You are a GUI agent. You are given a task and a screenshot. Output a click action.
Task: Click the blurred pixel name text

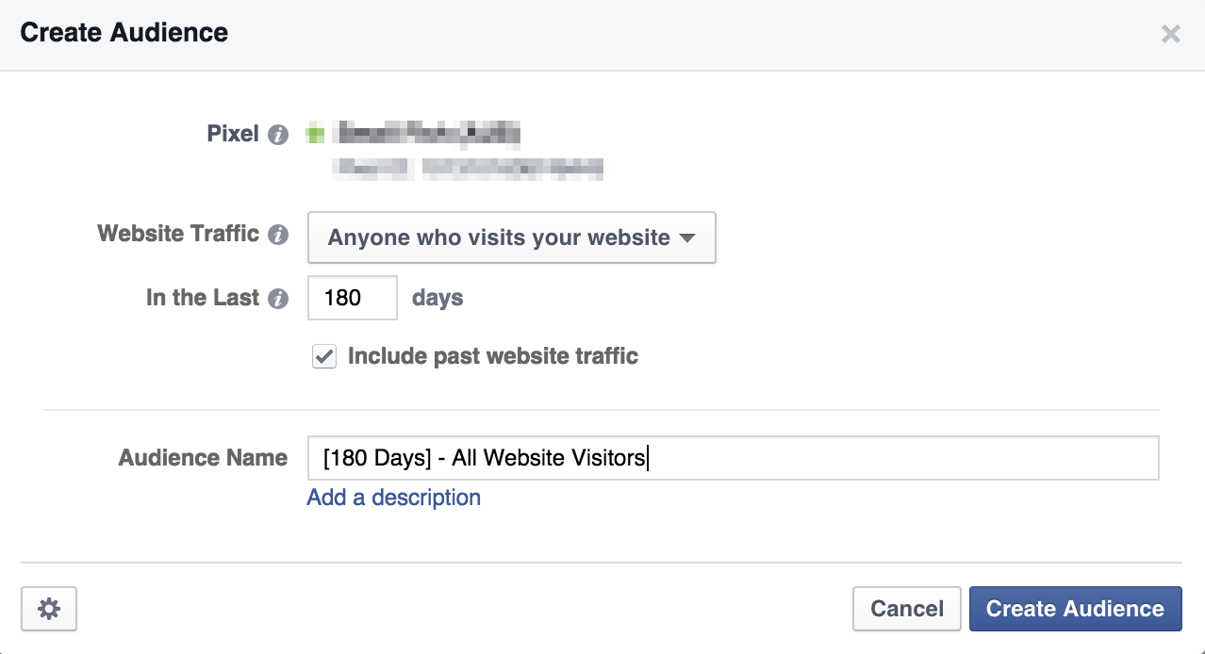pos(429,134)
